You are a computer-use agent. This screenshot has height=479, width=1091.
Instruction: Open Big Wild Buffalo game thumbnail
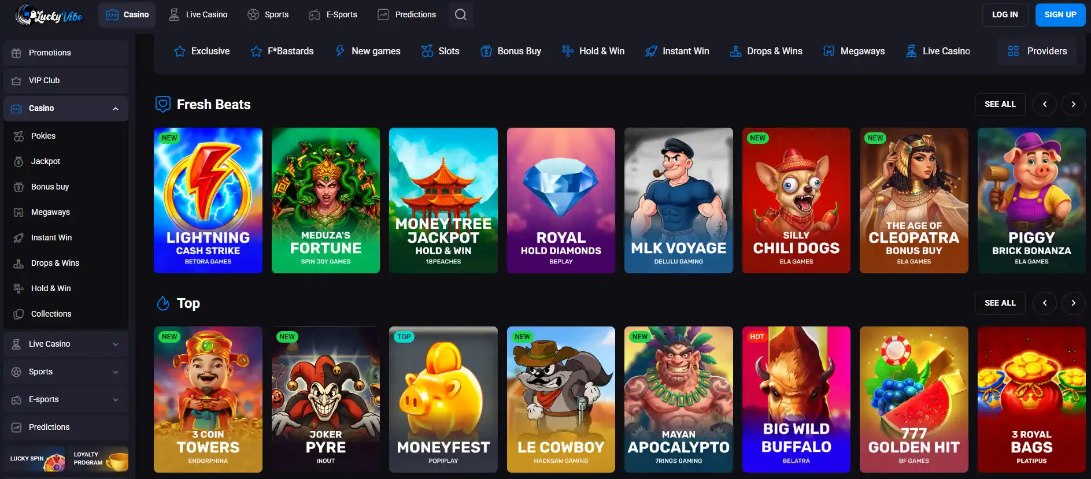(x=796, y=399)
